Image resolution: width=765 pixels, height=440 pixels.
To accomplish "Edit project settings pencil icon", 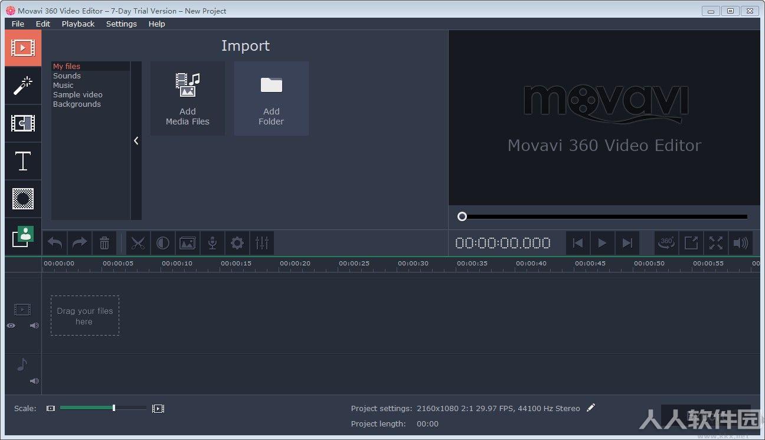I will 591,408.
